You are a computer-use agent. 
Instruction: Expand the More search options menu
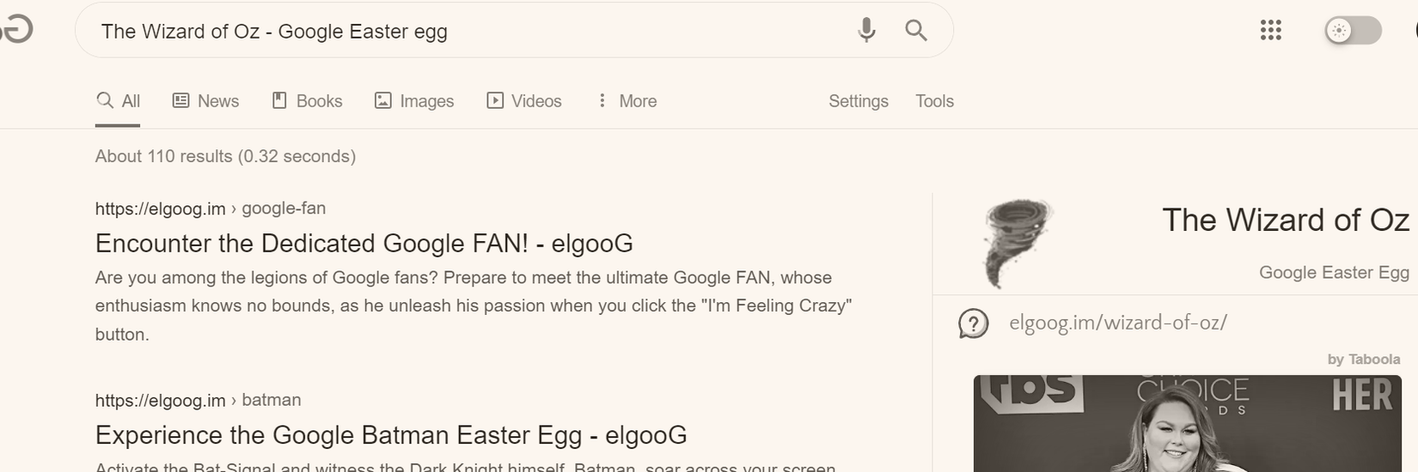point(627,101)
